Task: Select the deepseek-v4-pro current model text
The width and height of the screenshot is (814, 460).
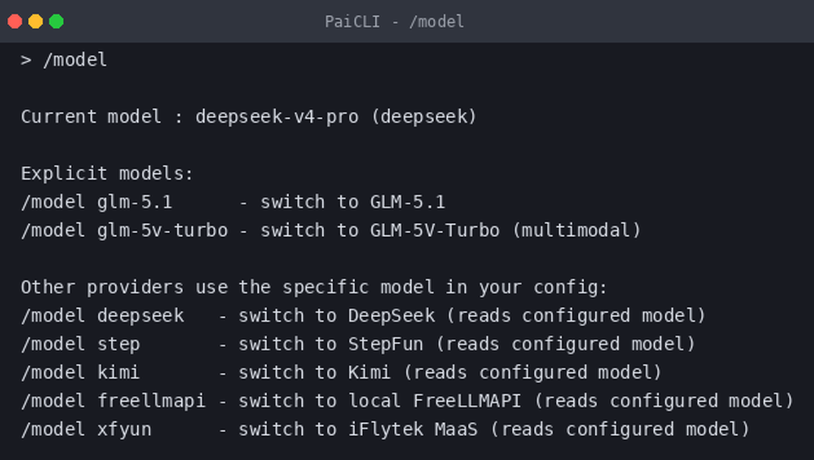Action: (x=276, y=117)
